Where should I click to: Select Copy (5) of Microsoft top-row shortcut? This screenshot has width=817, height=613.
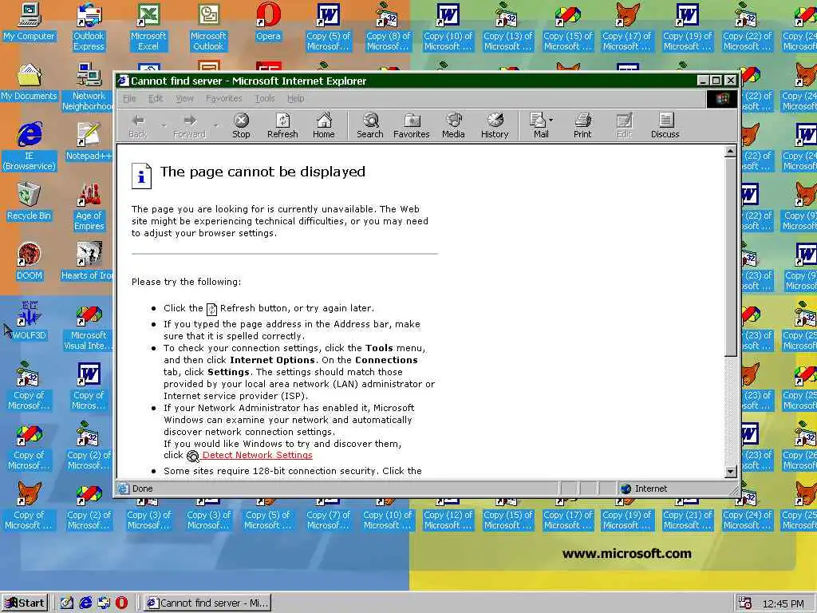click(x=328, y=26)
